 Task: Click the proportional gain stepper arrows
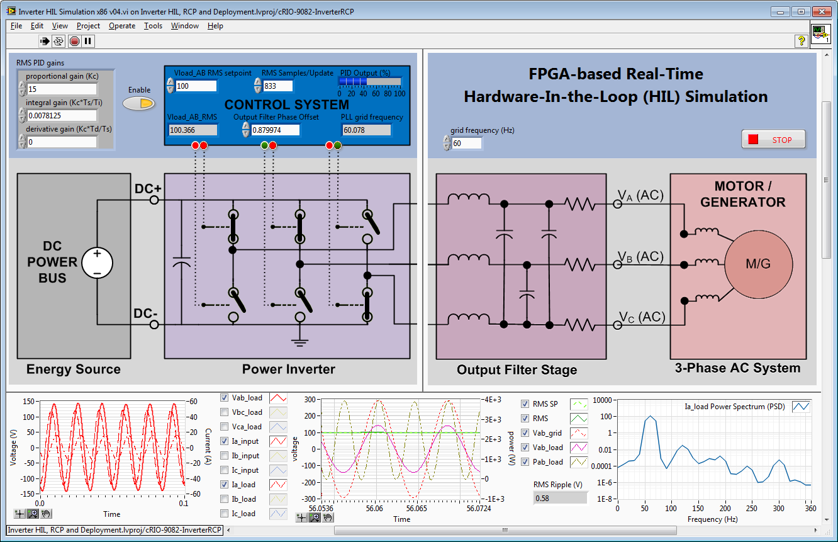tap(22, 89)
